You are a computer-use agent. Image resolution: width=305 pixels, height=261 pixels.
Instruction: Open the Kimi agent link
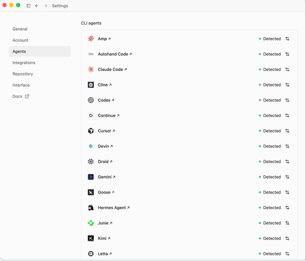click(x=104, y=238)
